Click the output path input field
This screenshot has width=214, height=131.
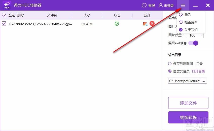click(x=185, y=81)
